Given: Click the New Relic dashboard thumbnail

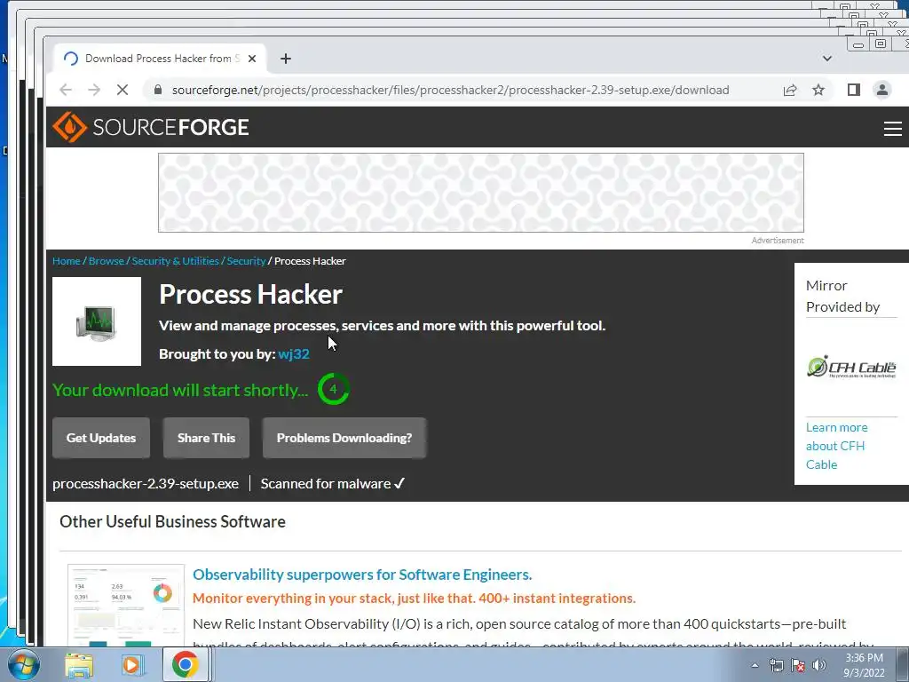Looking at the screenshot, I should click(x=126, y=606).
